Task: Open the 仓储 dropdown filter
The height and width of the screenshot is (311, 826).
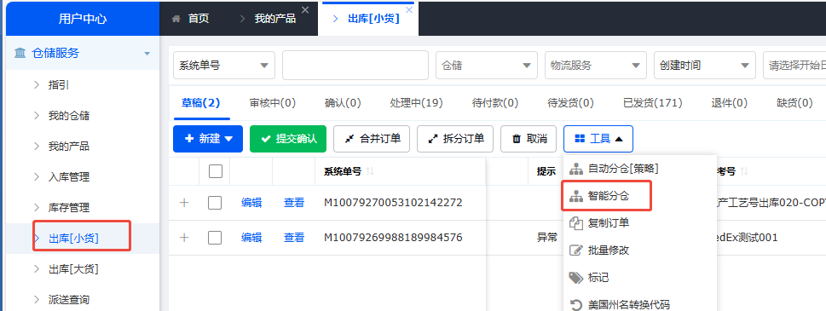Action: (486, 66)
